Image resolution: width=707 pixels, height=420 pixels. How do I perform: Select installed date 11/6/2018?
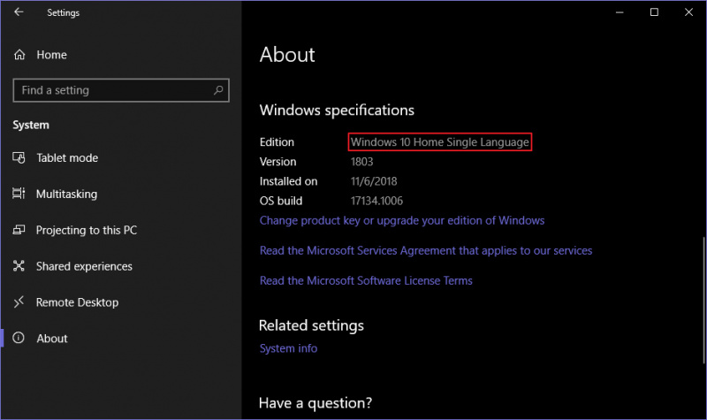tap(374, 181)
